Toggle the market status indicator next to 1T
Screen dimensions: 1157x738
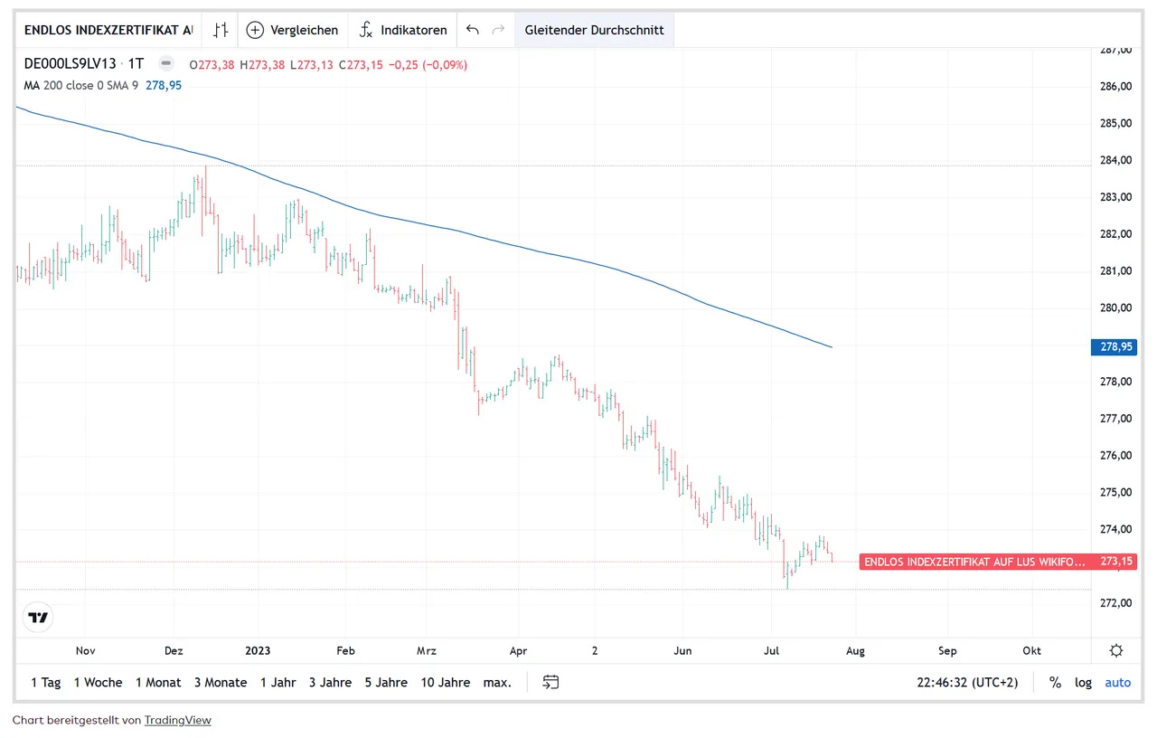(165, 63)
